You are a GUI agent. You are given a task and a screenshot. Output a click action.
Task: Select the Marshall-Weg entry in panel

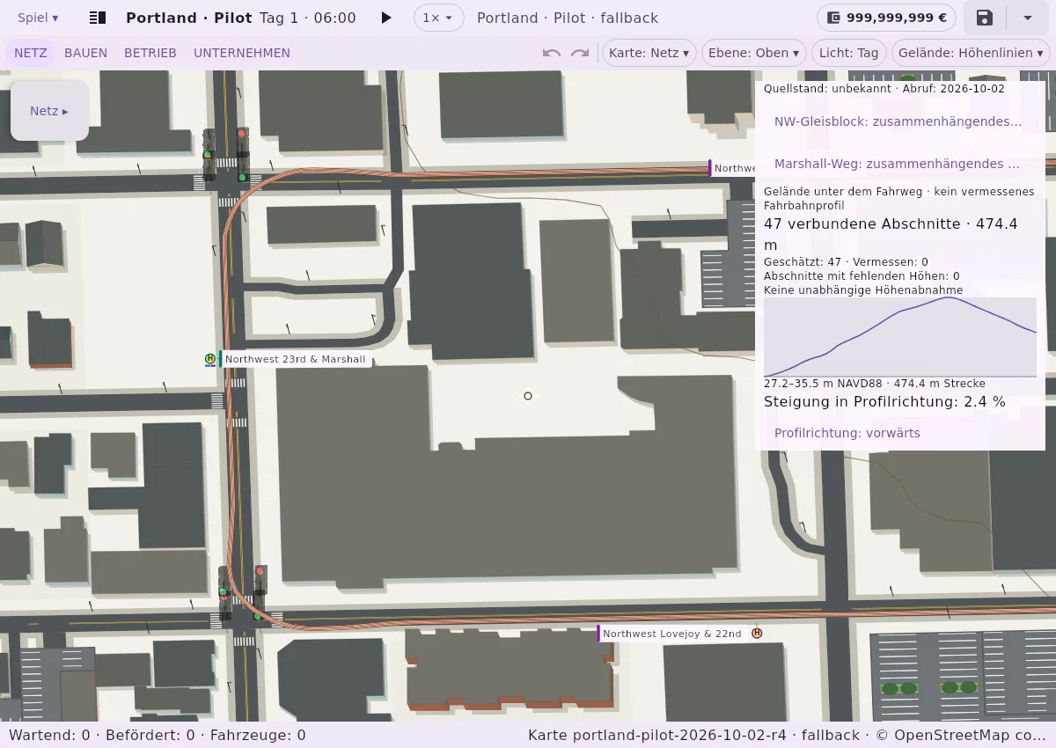coord(897,164)
